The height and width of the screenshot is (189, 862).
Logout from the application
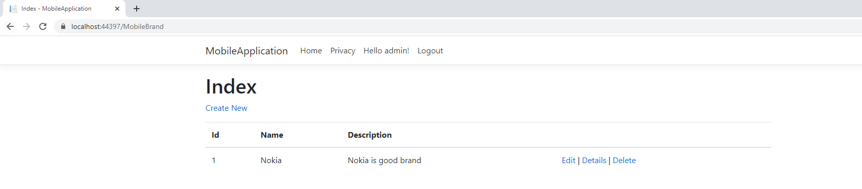430,51
